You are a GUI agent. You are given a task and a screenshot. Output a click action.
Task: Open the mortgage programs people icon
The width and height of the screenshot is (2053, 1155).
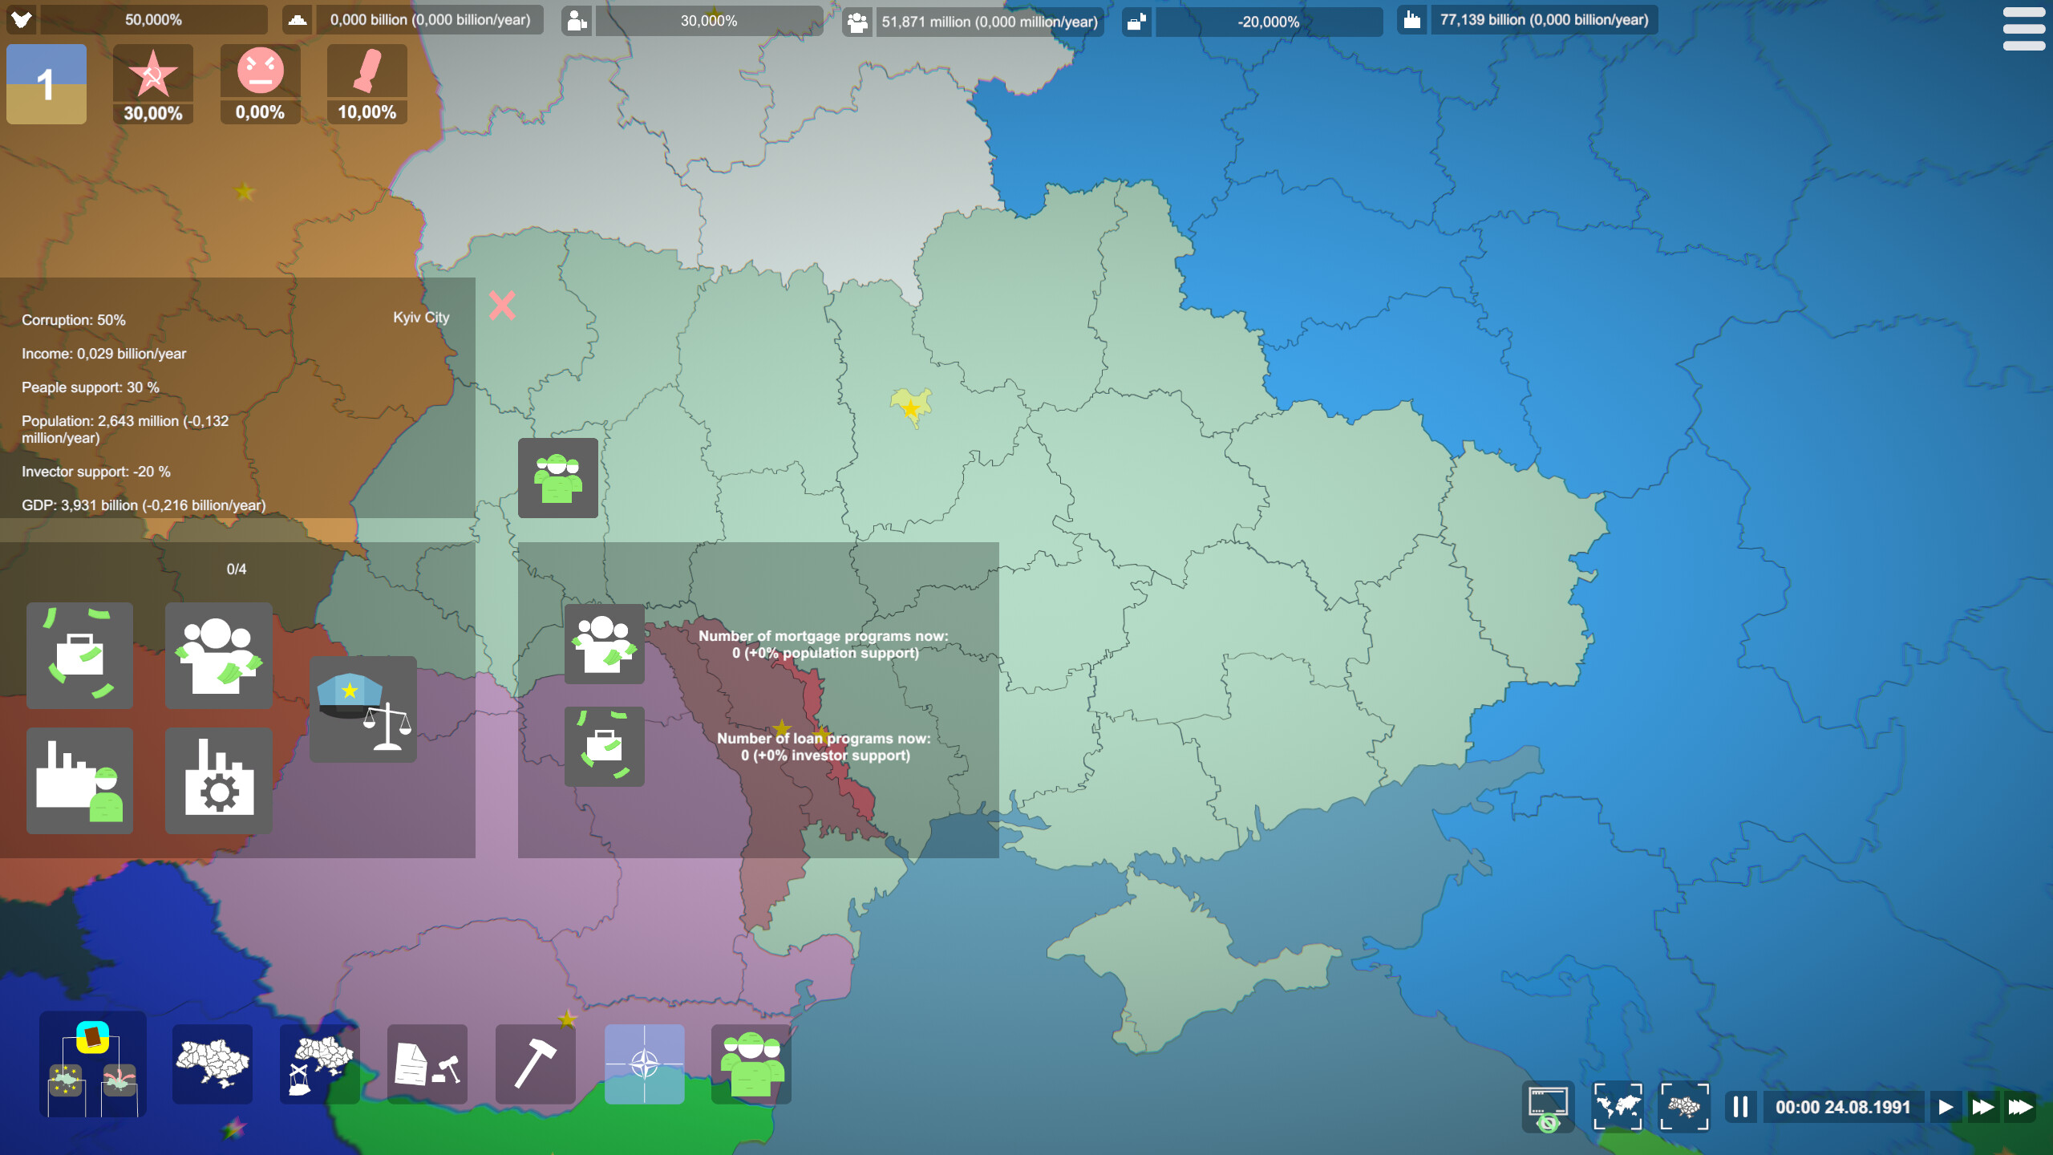click(x=605, y=642)
